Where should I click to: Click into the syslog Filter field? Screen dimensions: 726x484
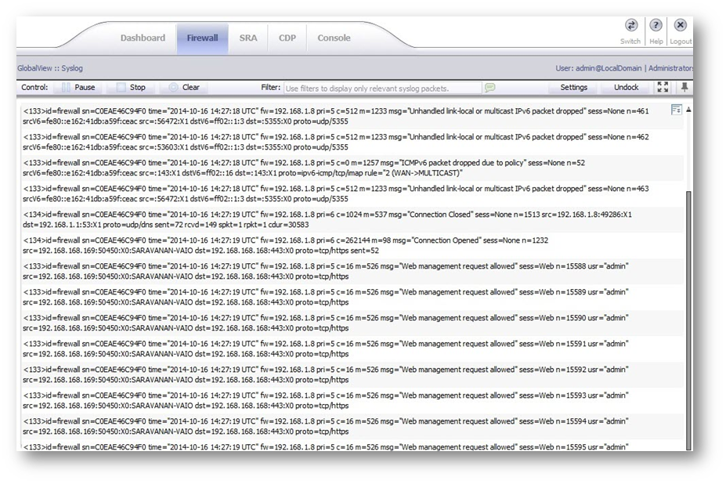click(382, 88)
